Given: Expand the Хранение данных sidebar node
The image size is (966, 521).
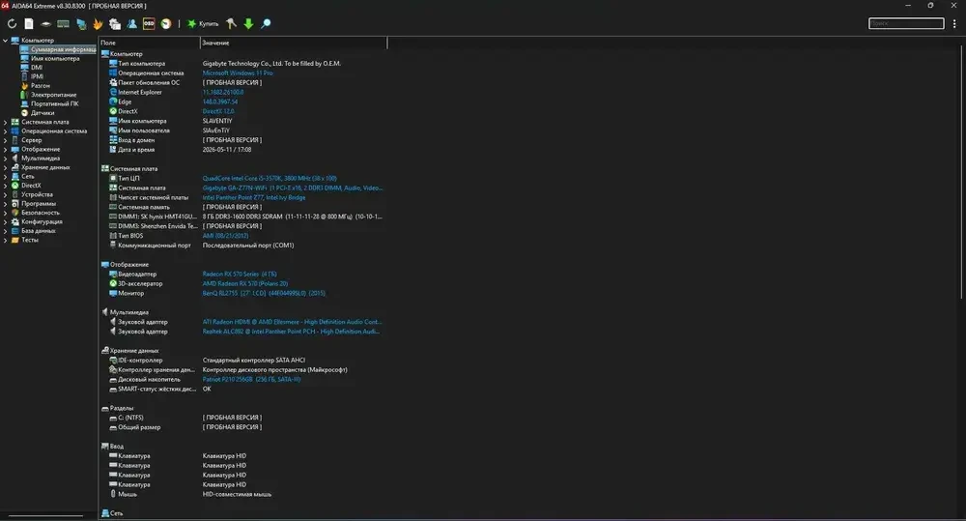Looking at the screenshot, I should pyautogui.click(x=6, y=167).
